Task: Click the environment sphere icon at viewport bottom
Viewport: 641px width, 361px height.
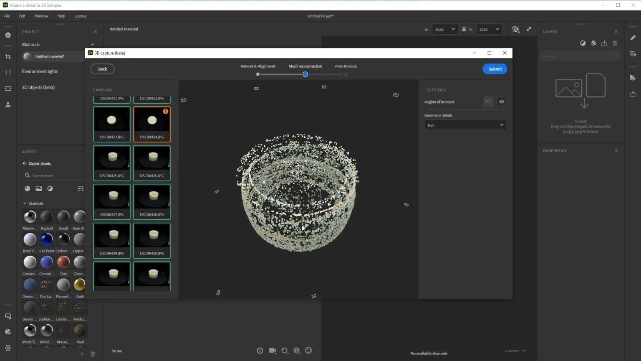Action: (297, 351)
